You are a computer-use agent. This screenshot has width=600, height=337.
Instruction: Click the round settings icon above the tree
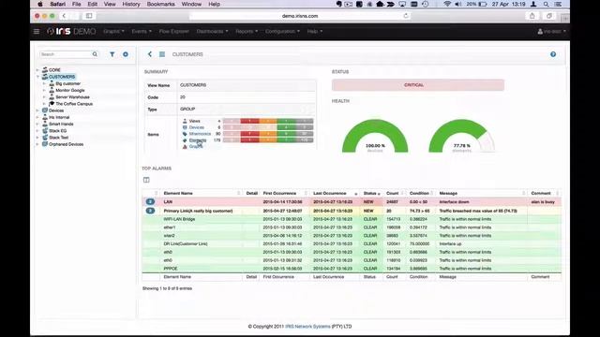click(126, 54)
